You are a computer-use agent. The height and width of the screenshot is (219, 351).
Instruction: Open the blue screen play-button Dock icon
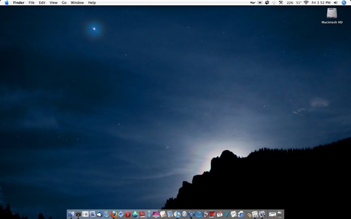(191, 214)
